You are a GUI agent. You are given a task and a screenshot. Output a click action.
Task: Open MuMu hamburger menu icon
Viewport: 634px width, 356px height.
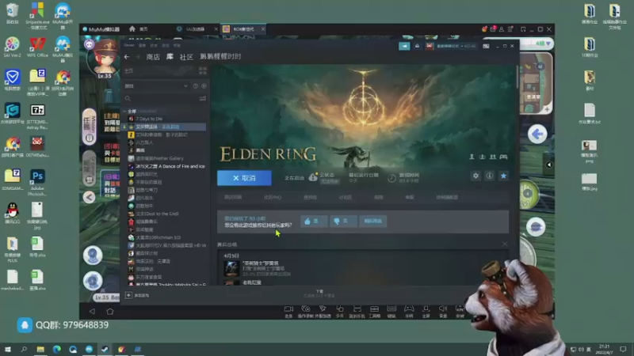[510, 29]
